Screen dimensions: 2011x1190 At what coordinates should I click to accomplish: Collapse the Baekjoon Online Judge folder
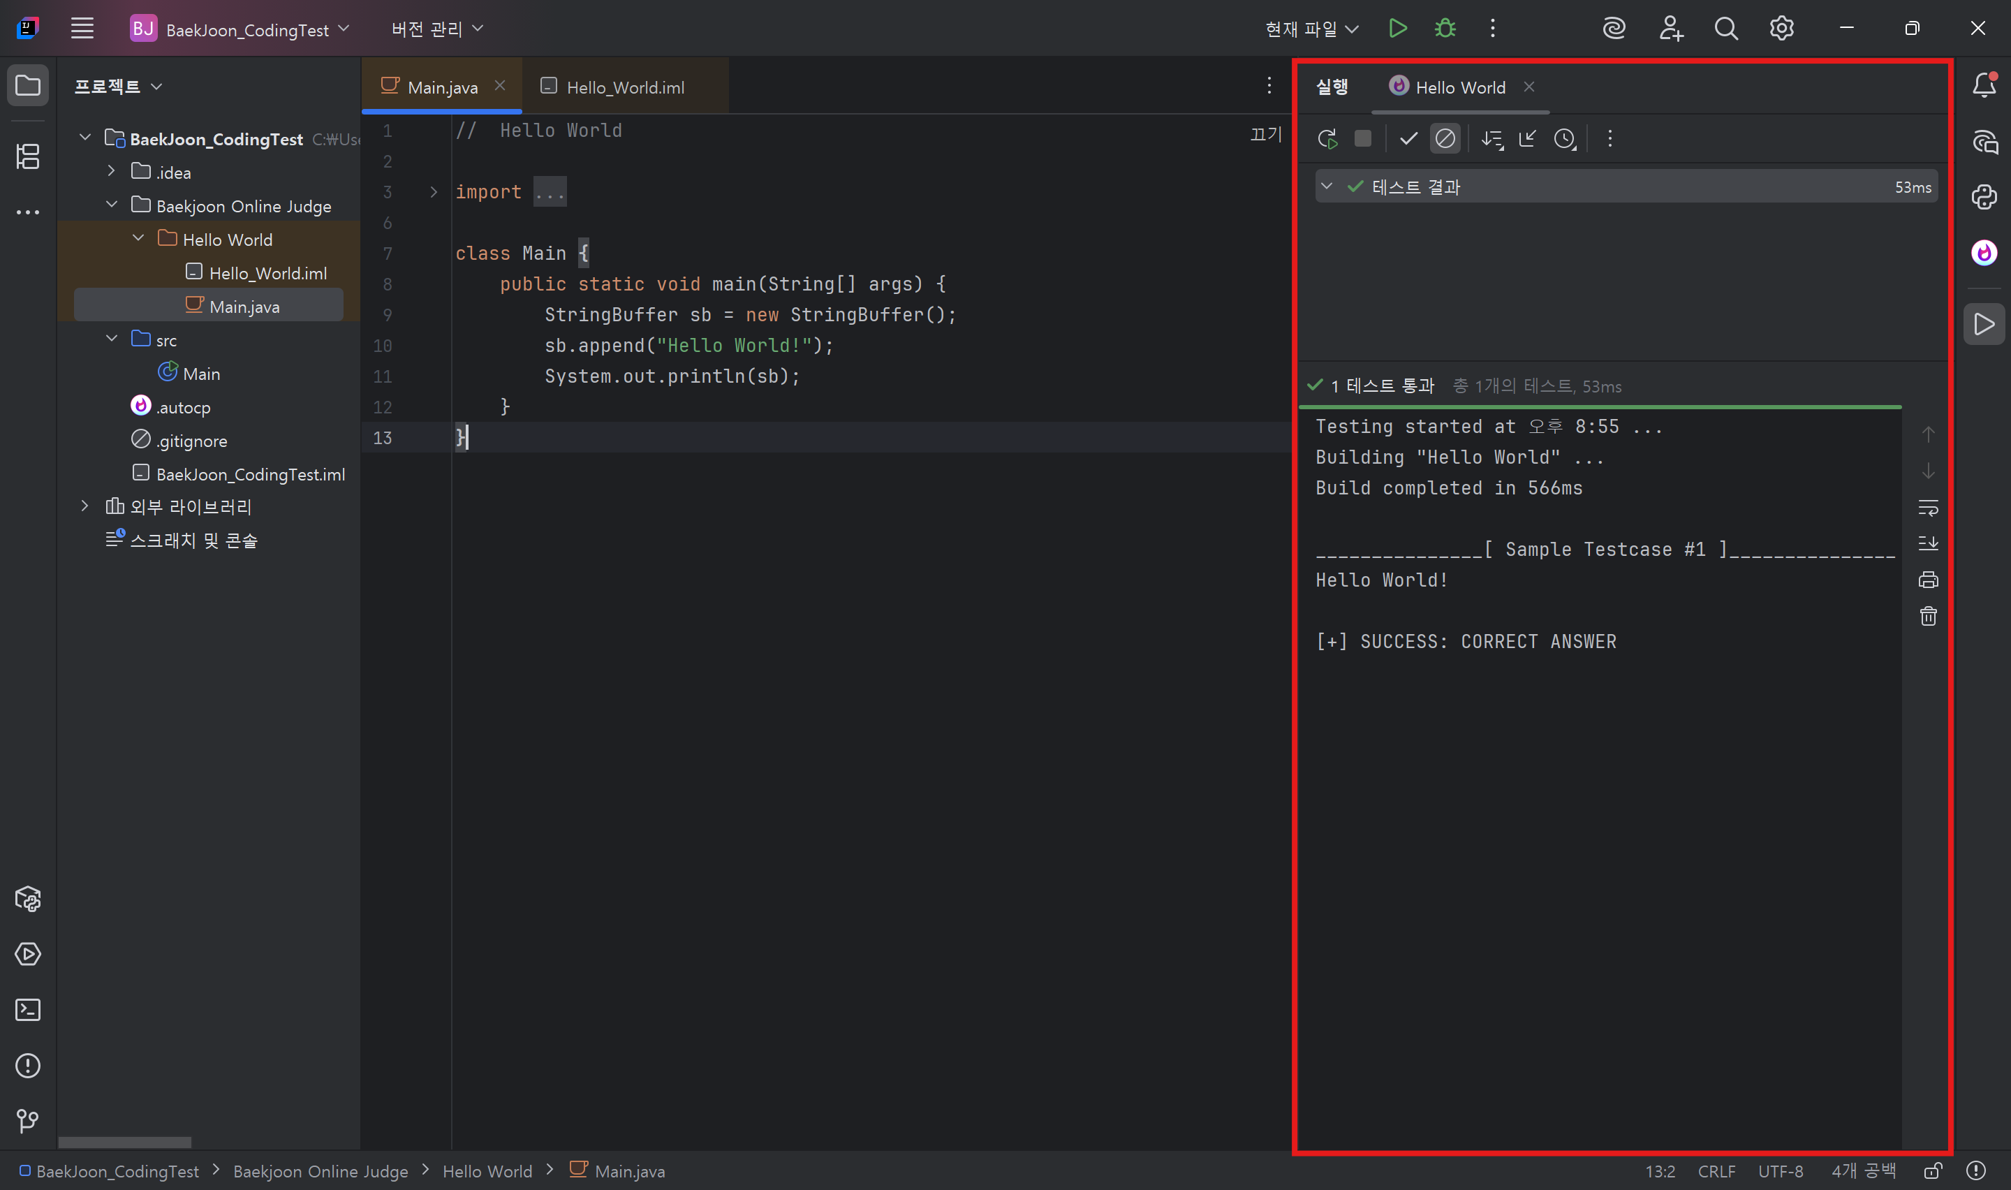(x=112, y=205)
